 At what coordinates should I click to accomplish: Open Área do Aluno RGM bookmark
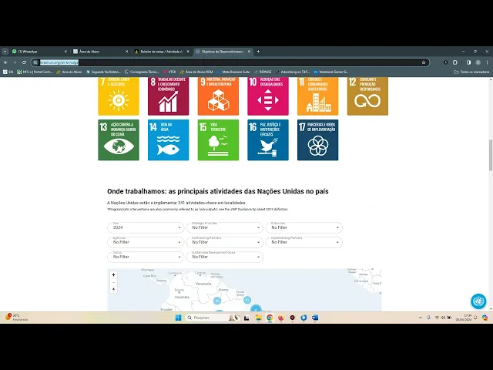[196, 72]
